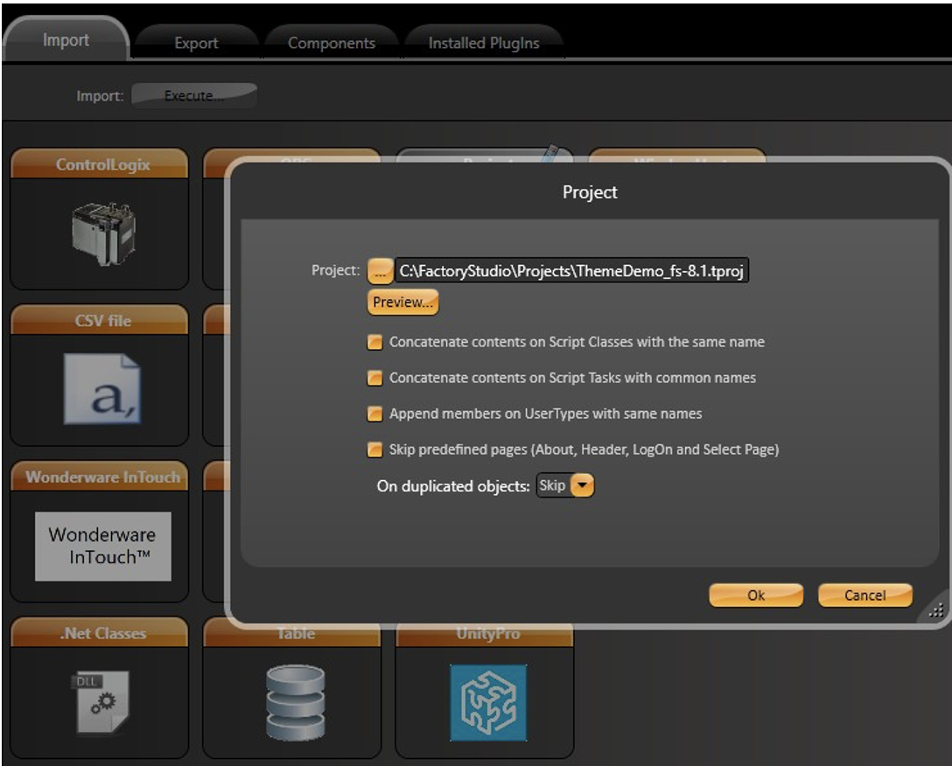The height and width of the screenshot is (766, 952).
Task: Toggle concatenate Script Tasks checkbox
Action: coord(374,379)
